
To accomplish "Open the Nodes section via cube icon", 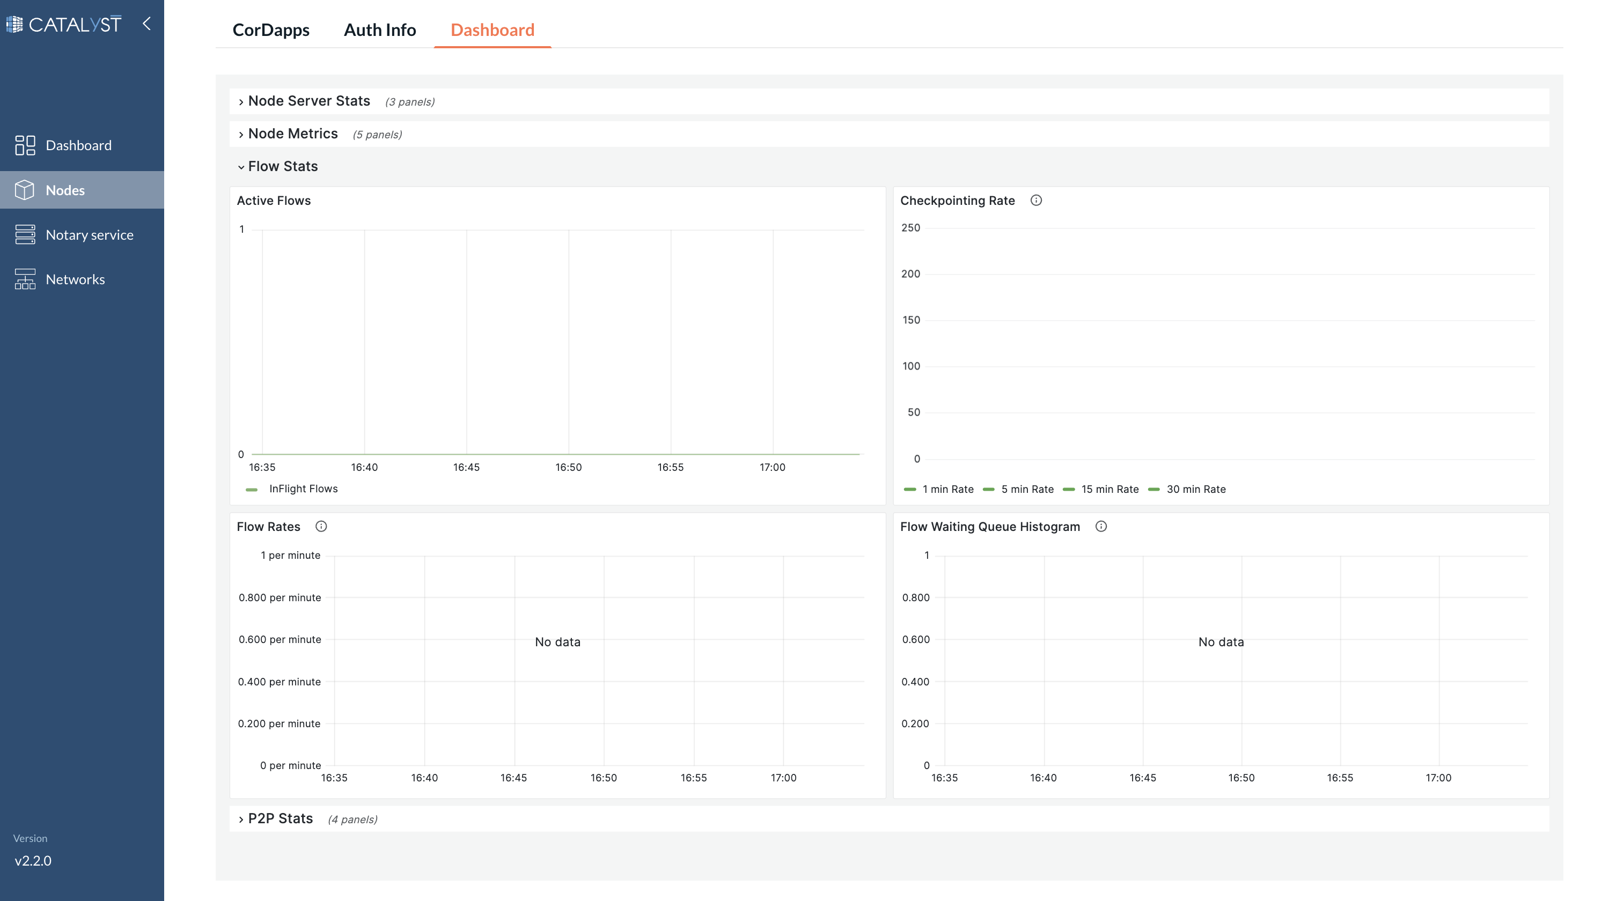I will 26,190.
